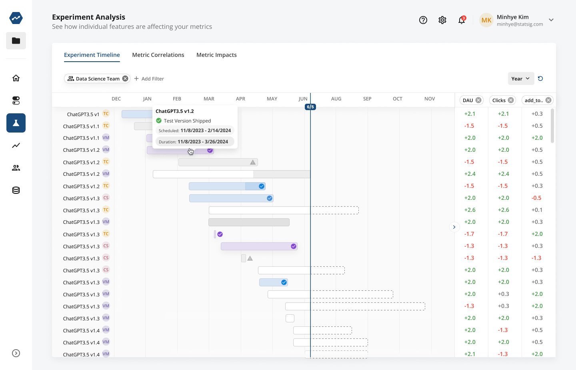Remove the Data Science Team filter
The height and width of the screenshot is (370, 576).
pyautogui.click(x=125, y=78)
